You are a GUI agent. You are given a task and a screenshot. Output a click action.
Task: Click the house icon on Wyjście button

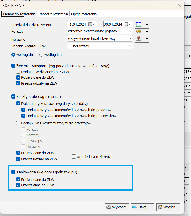tap(160, 207)
